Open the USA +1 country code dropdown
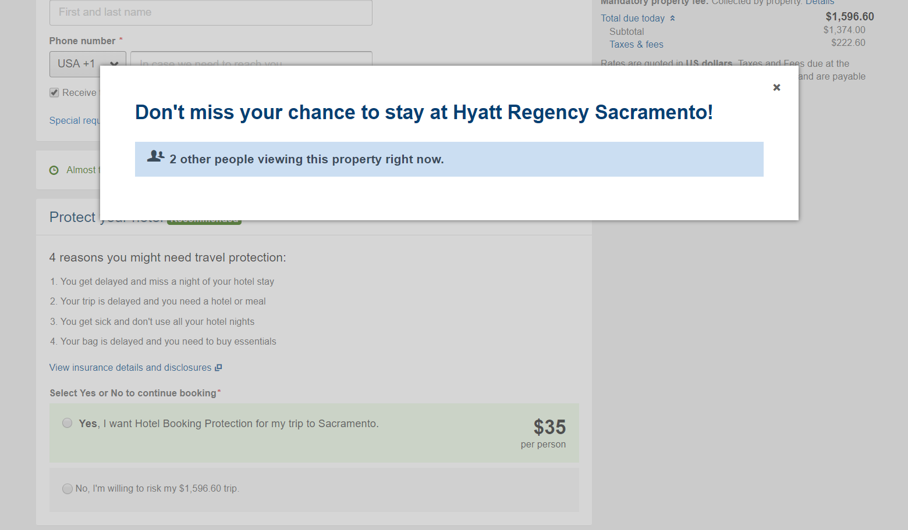The image size is (908, 530). click(88, 64)
